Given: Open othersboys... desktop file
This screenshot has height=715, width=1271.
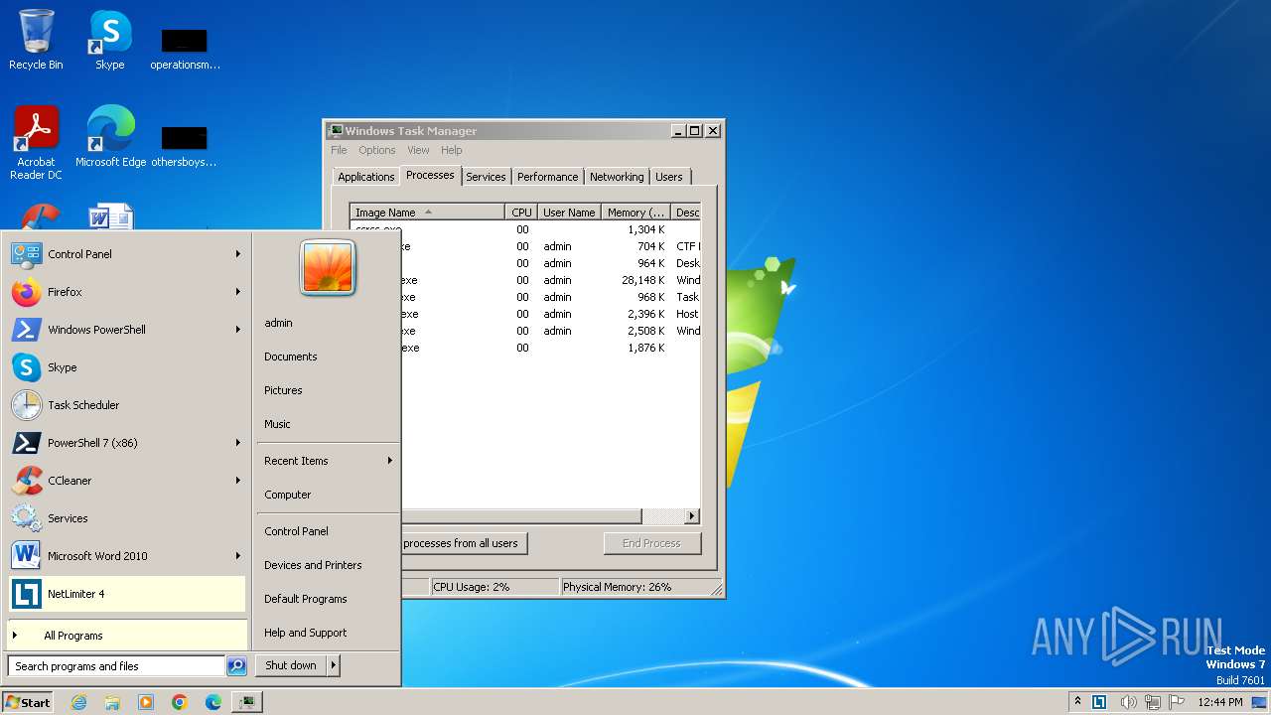Looking at the screenshot, I should click(185, 146).
